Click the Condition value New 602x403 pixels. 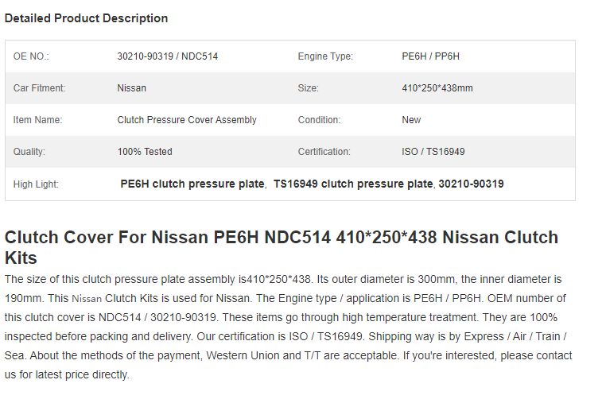411,120
